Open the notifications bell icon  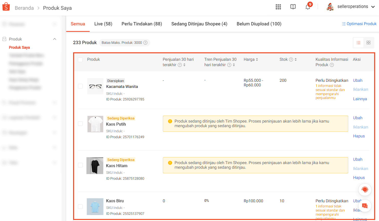(308, 7)
